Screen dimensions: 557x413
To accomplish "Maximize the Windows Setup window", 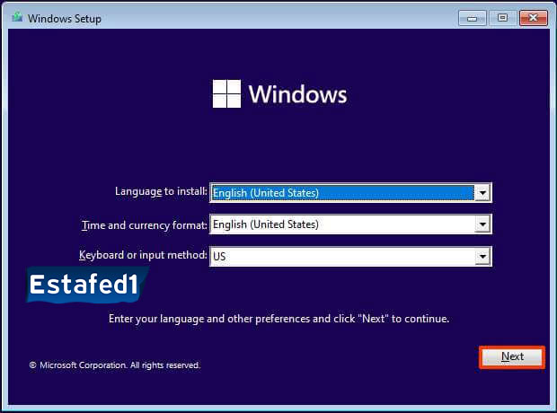I will (x=502, y=17).
